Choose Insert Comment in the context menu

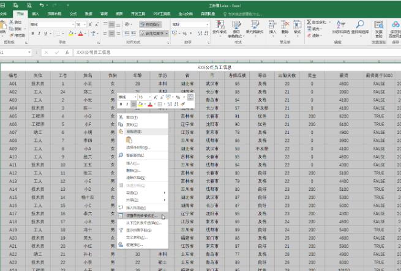[143, 208]
